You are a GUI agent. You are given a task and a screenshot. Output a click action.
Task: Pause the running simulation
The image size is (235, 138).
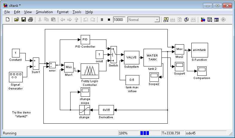click(102, 20)
